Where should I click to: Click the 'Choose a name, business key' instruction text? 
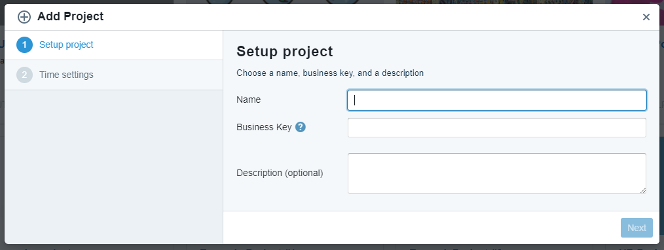[x=330, y=73]
